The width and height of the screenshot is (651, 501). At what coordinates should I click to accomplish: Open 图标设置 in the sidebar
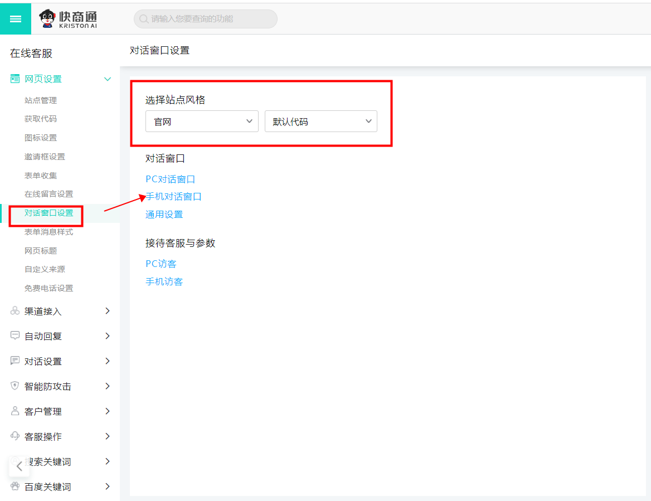pos(41,138)
